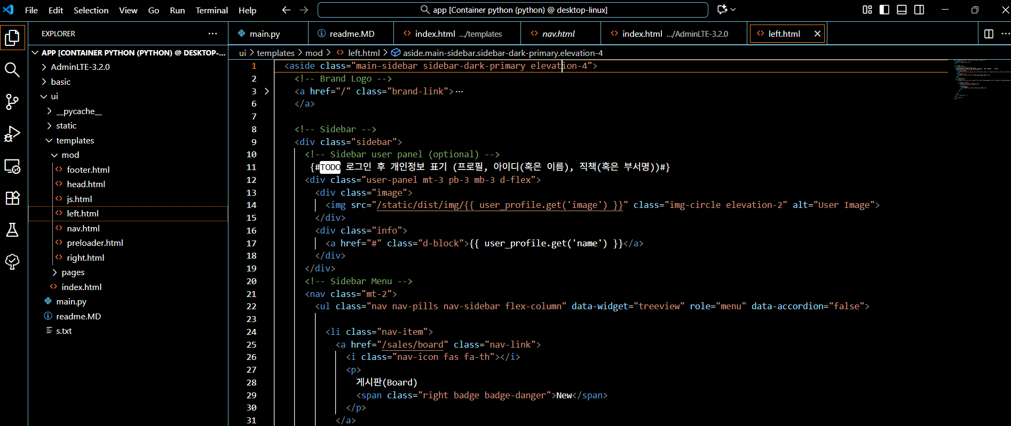The height and width of the screenshot is (426, 1011).
Task: Click the aside symbol icon in breadcrumb
Action: [396, 53]
